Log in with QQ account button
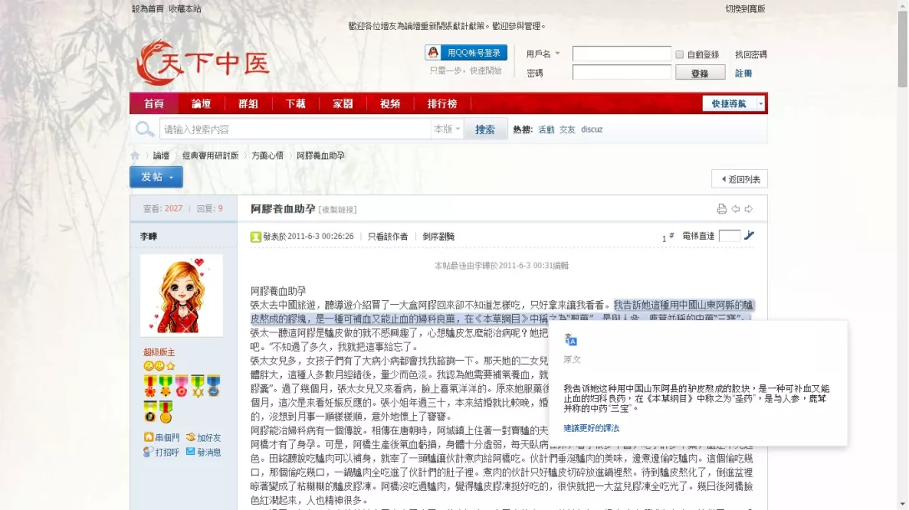The width and height of the screenshot is (909, 510). point(466,52)
